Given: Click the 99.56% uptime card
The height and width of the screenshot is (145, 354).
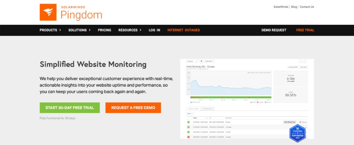Looking at the screenshot, I should (x=291, y=95).
